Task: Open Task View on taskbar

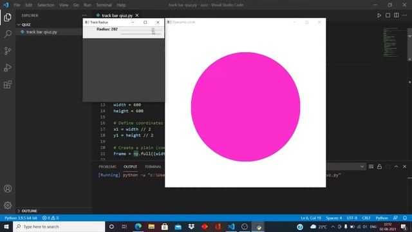Action: click(124, 226)
